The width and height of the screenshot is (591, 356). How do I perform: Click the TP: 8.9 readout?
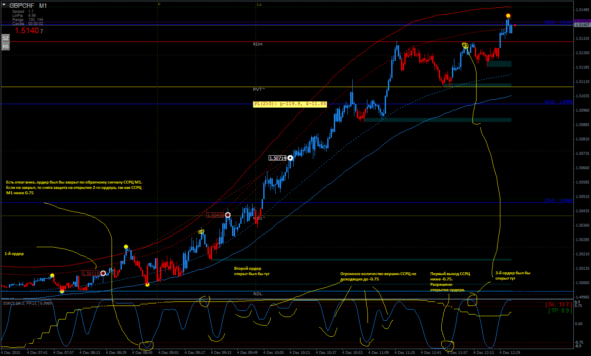click(560, 311)
